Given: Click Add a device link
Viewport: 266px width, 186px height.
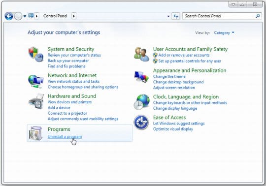Looking at the screenshot, I should pyautogui.click(x=59, y=108).
